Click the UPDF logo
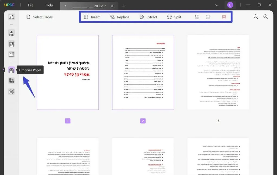 (x=9, y=5)
